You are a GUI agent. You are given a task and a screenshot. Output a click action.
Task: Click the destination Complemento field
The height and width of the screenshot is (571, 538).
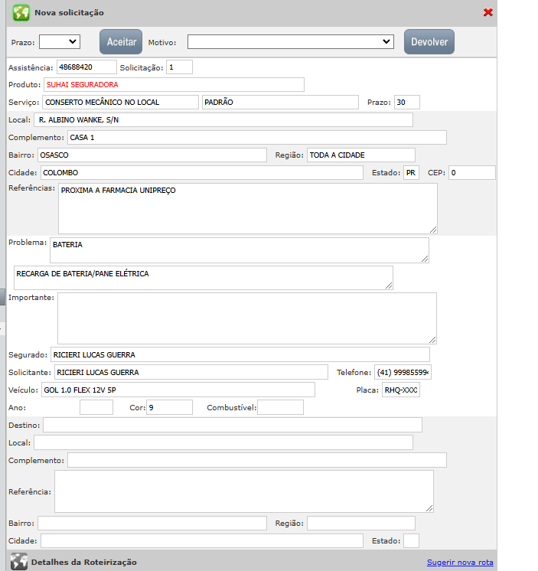(x=257, y=460)
